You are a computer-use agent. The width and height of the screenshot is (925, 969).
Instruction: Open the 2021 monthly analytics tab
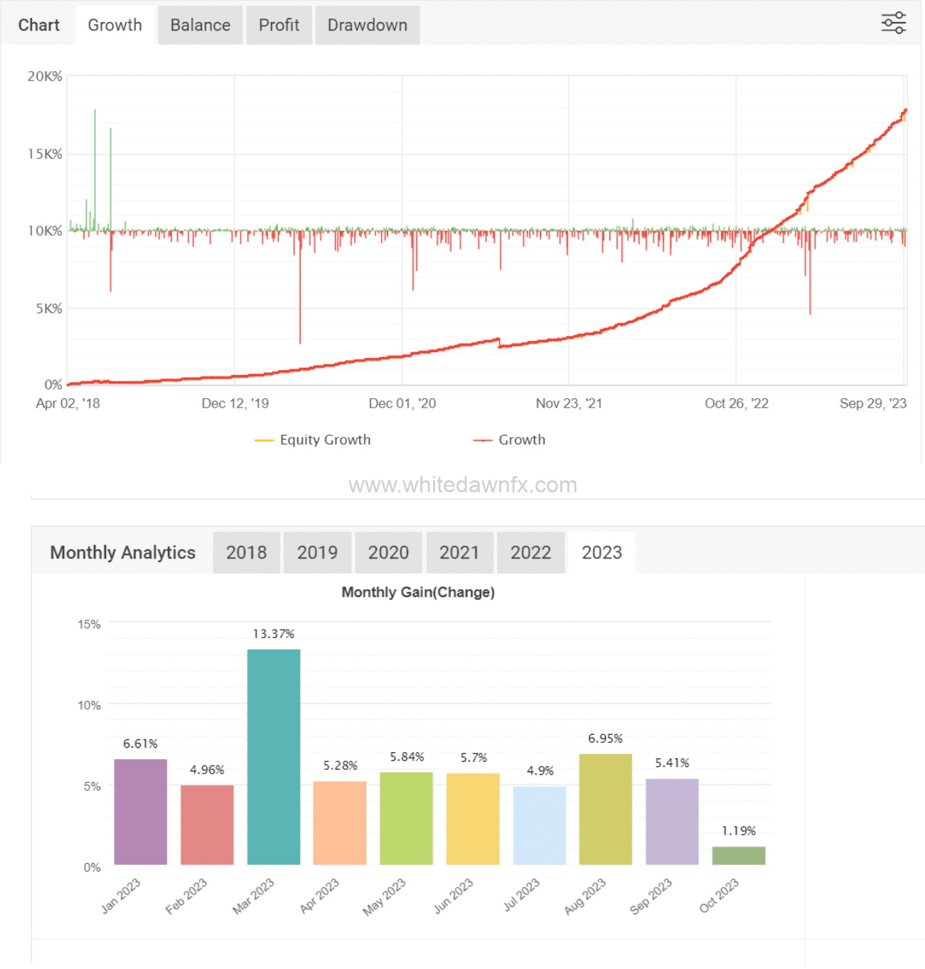tap(459, 552)
